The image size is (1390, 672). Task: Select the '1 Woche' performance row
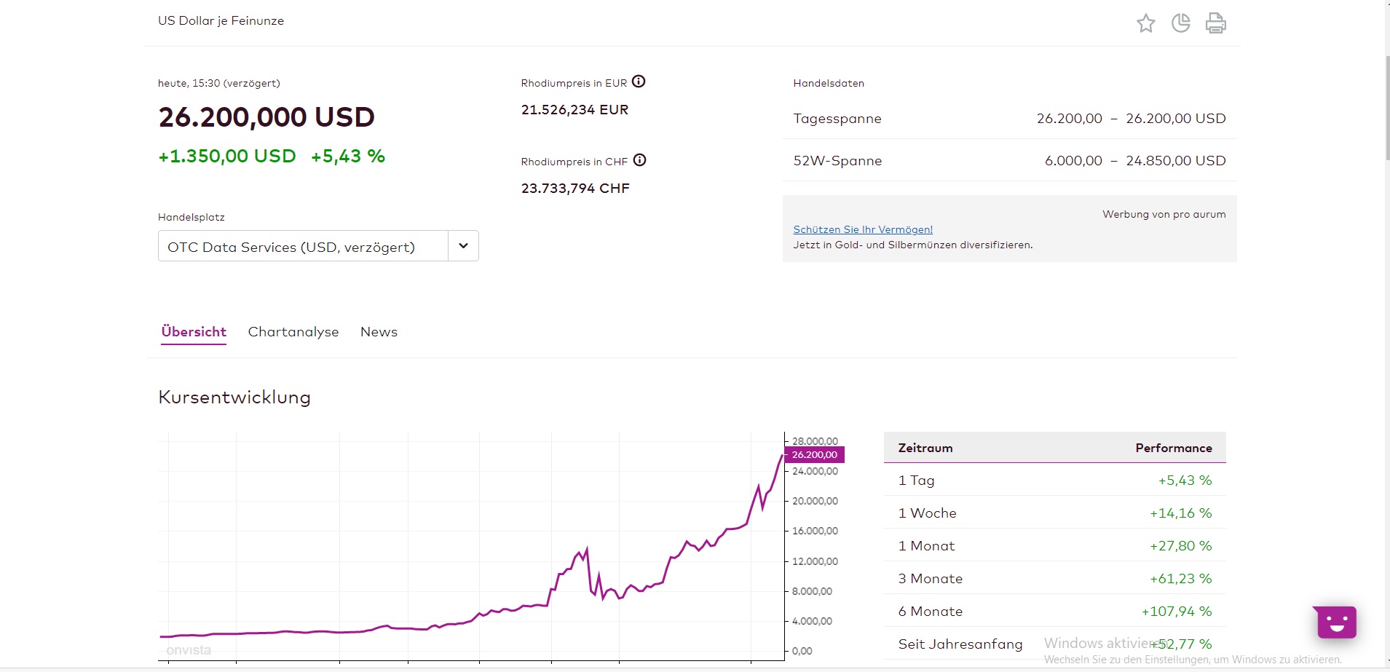point(1054,513)
